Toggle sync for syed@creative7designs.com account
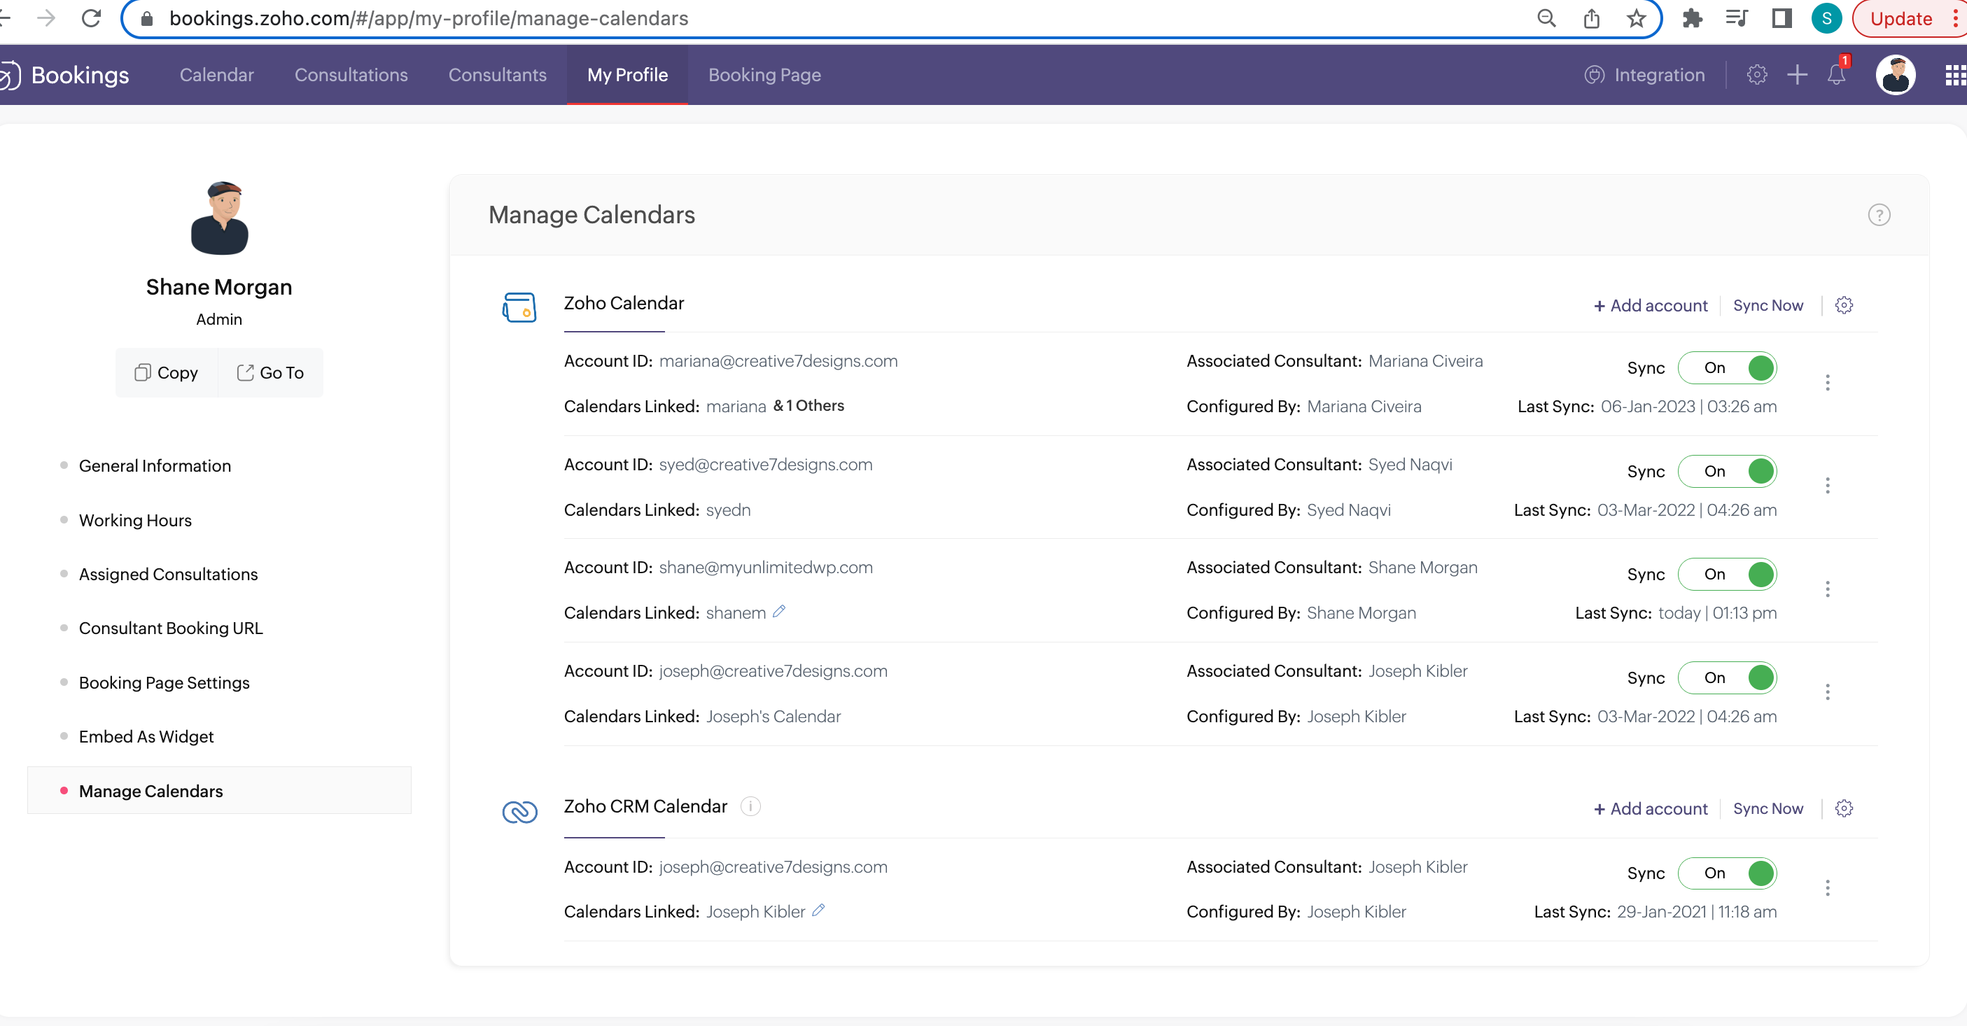 [1727, 471]
